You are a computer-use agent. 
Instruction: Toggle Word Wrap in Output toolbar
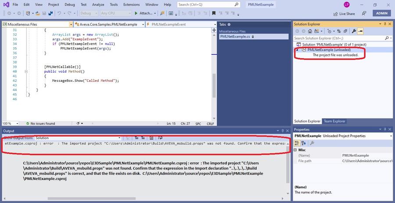coord(160,138)
